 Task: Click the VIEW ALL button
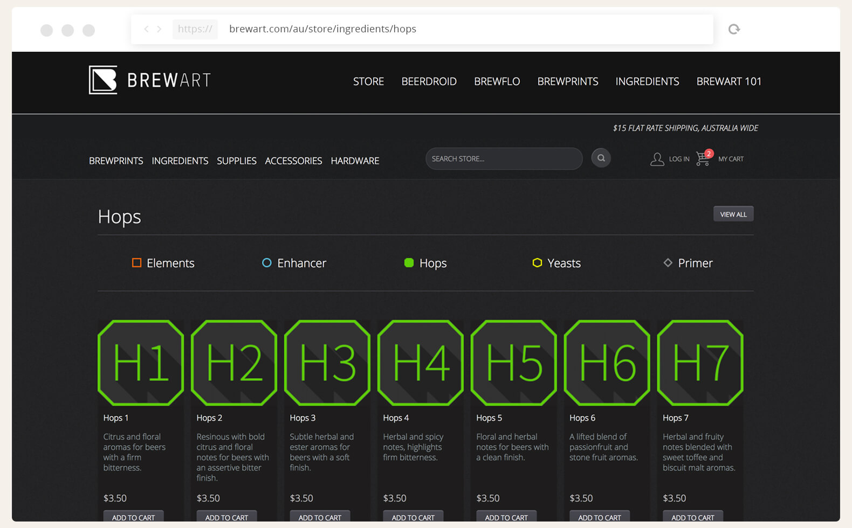[733, 214]
